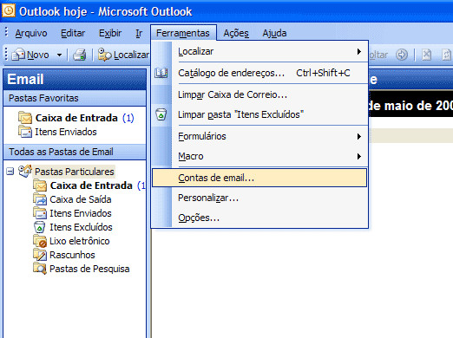Open Itens Enviados in Pastas Favoritas
The height and width of the screenshot is (338, 453).
(66, 132)
